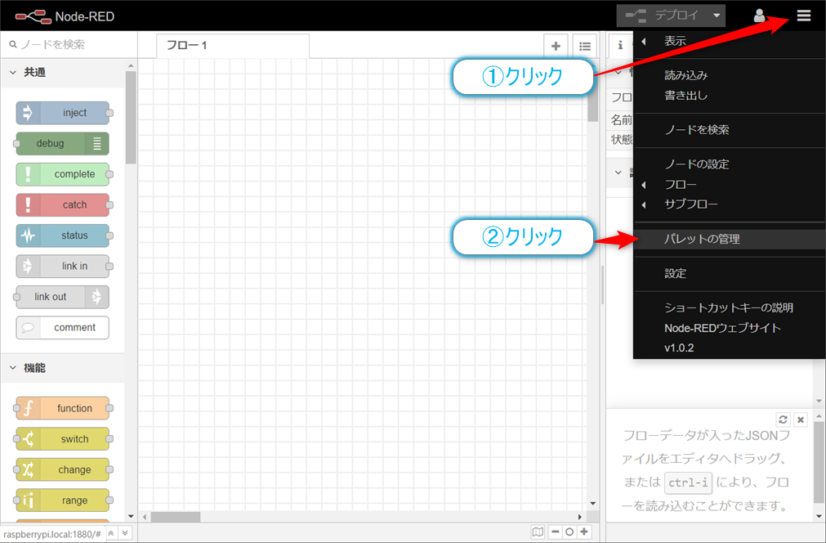Select the comment node
The image size is (826, 543).
(x=63, y=327)
